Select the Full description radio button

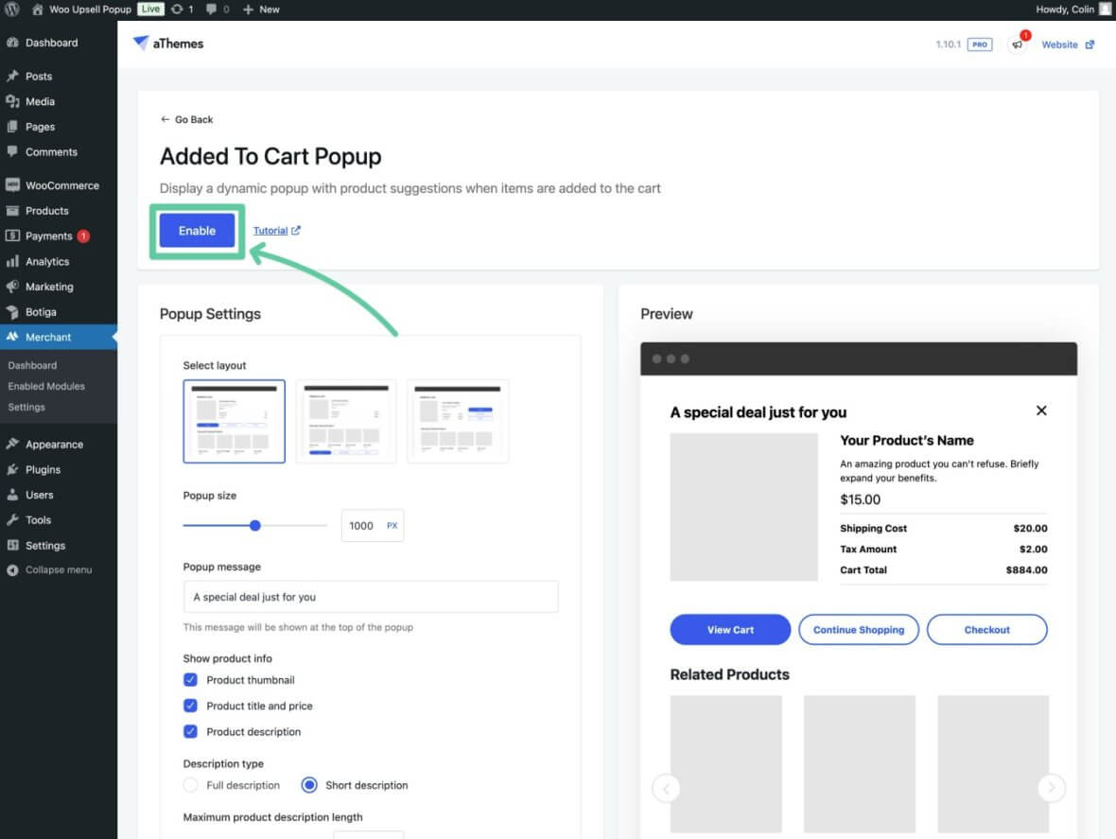[190, 785]
